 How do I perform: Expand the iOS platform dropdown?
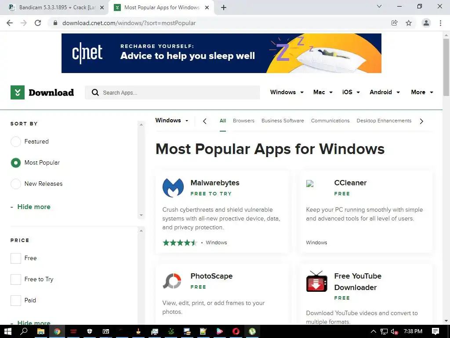[x=351, y=92]
